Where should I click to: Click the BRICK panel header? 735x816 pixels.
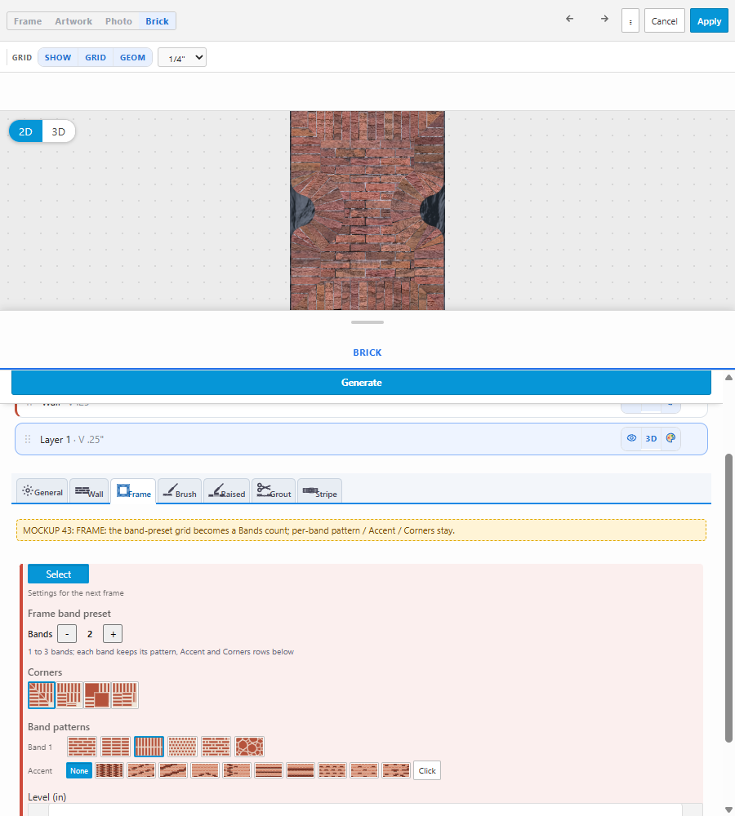[x=367, y=353]
